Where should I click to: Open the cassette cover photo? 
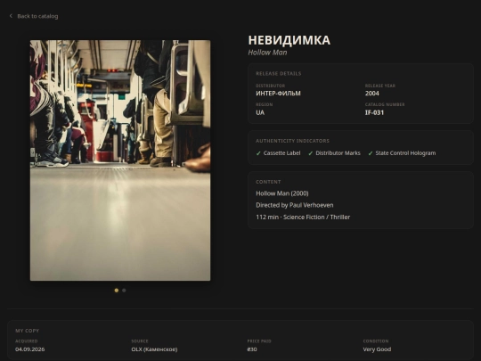click(x=120, y=160)
